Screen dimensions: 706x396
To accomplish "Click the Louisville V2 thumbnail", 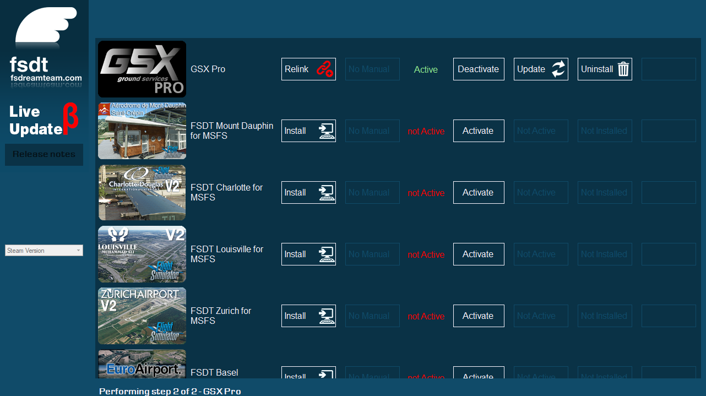I will point(142,254).
